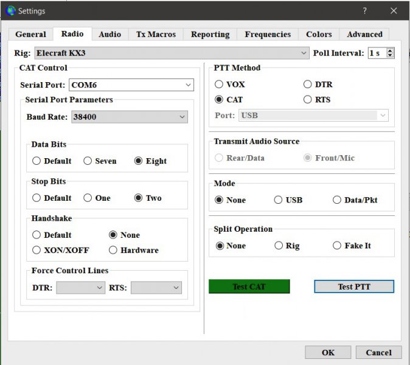Set Split Operation to Fake It

click(x=337, y=246)
